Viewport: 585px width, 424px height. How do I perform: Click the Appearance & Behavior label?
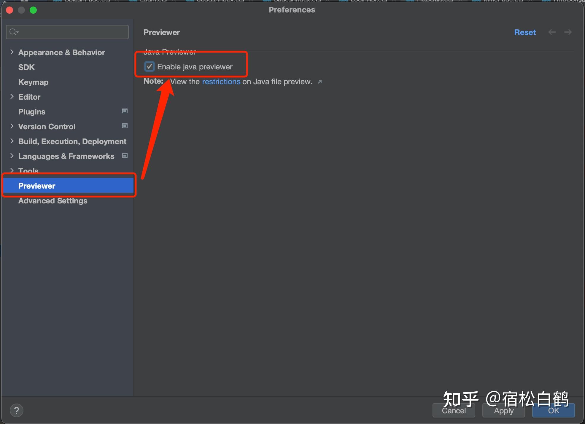tap(62, 52)
